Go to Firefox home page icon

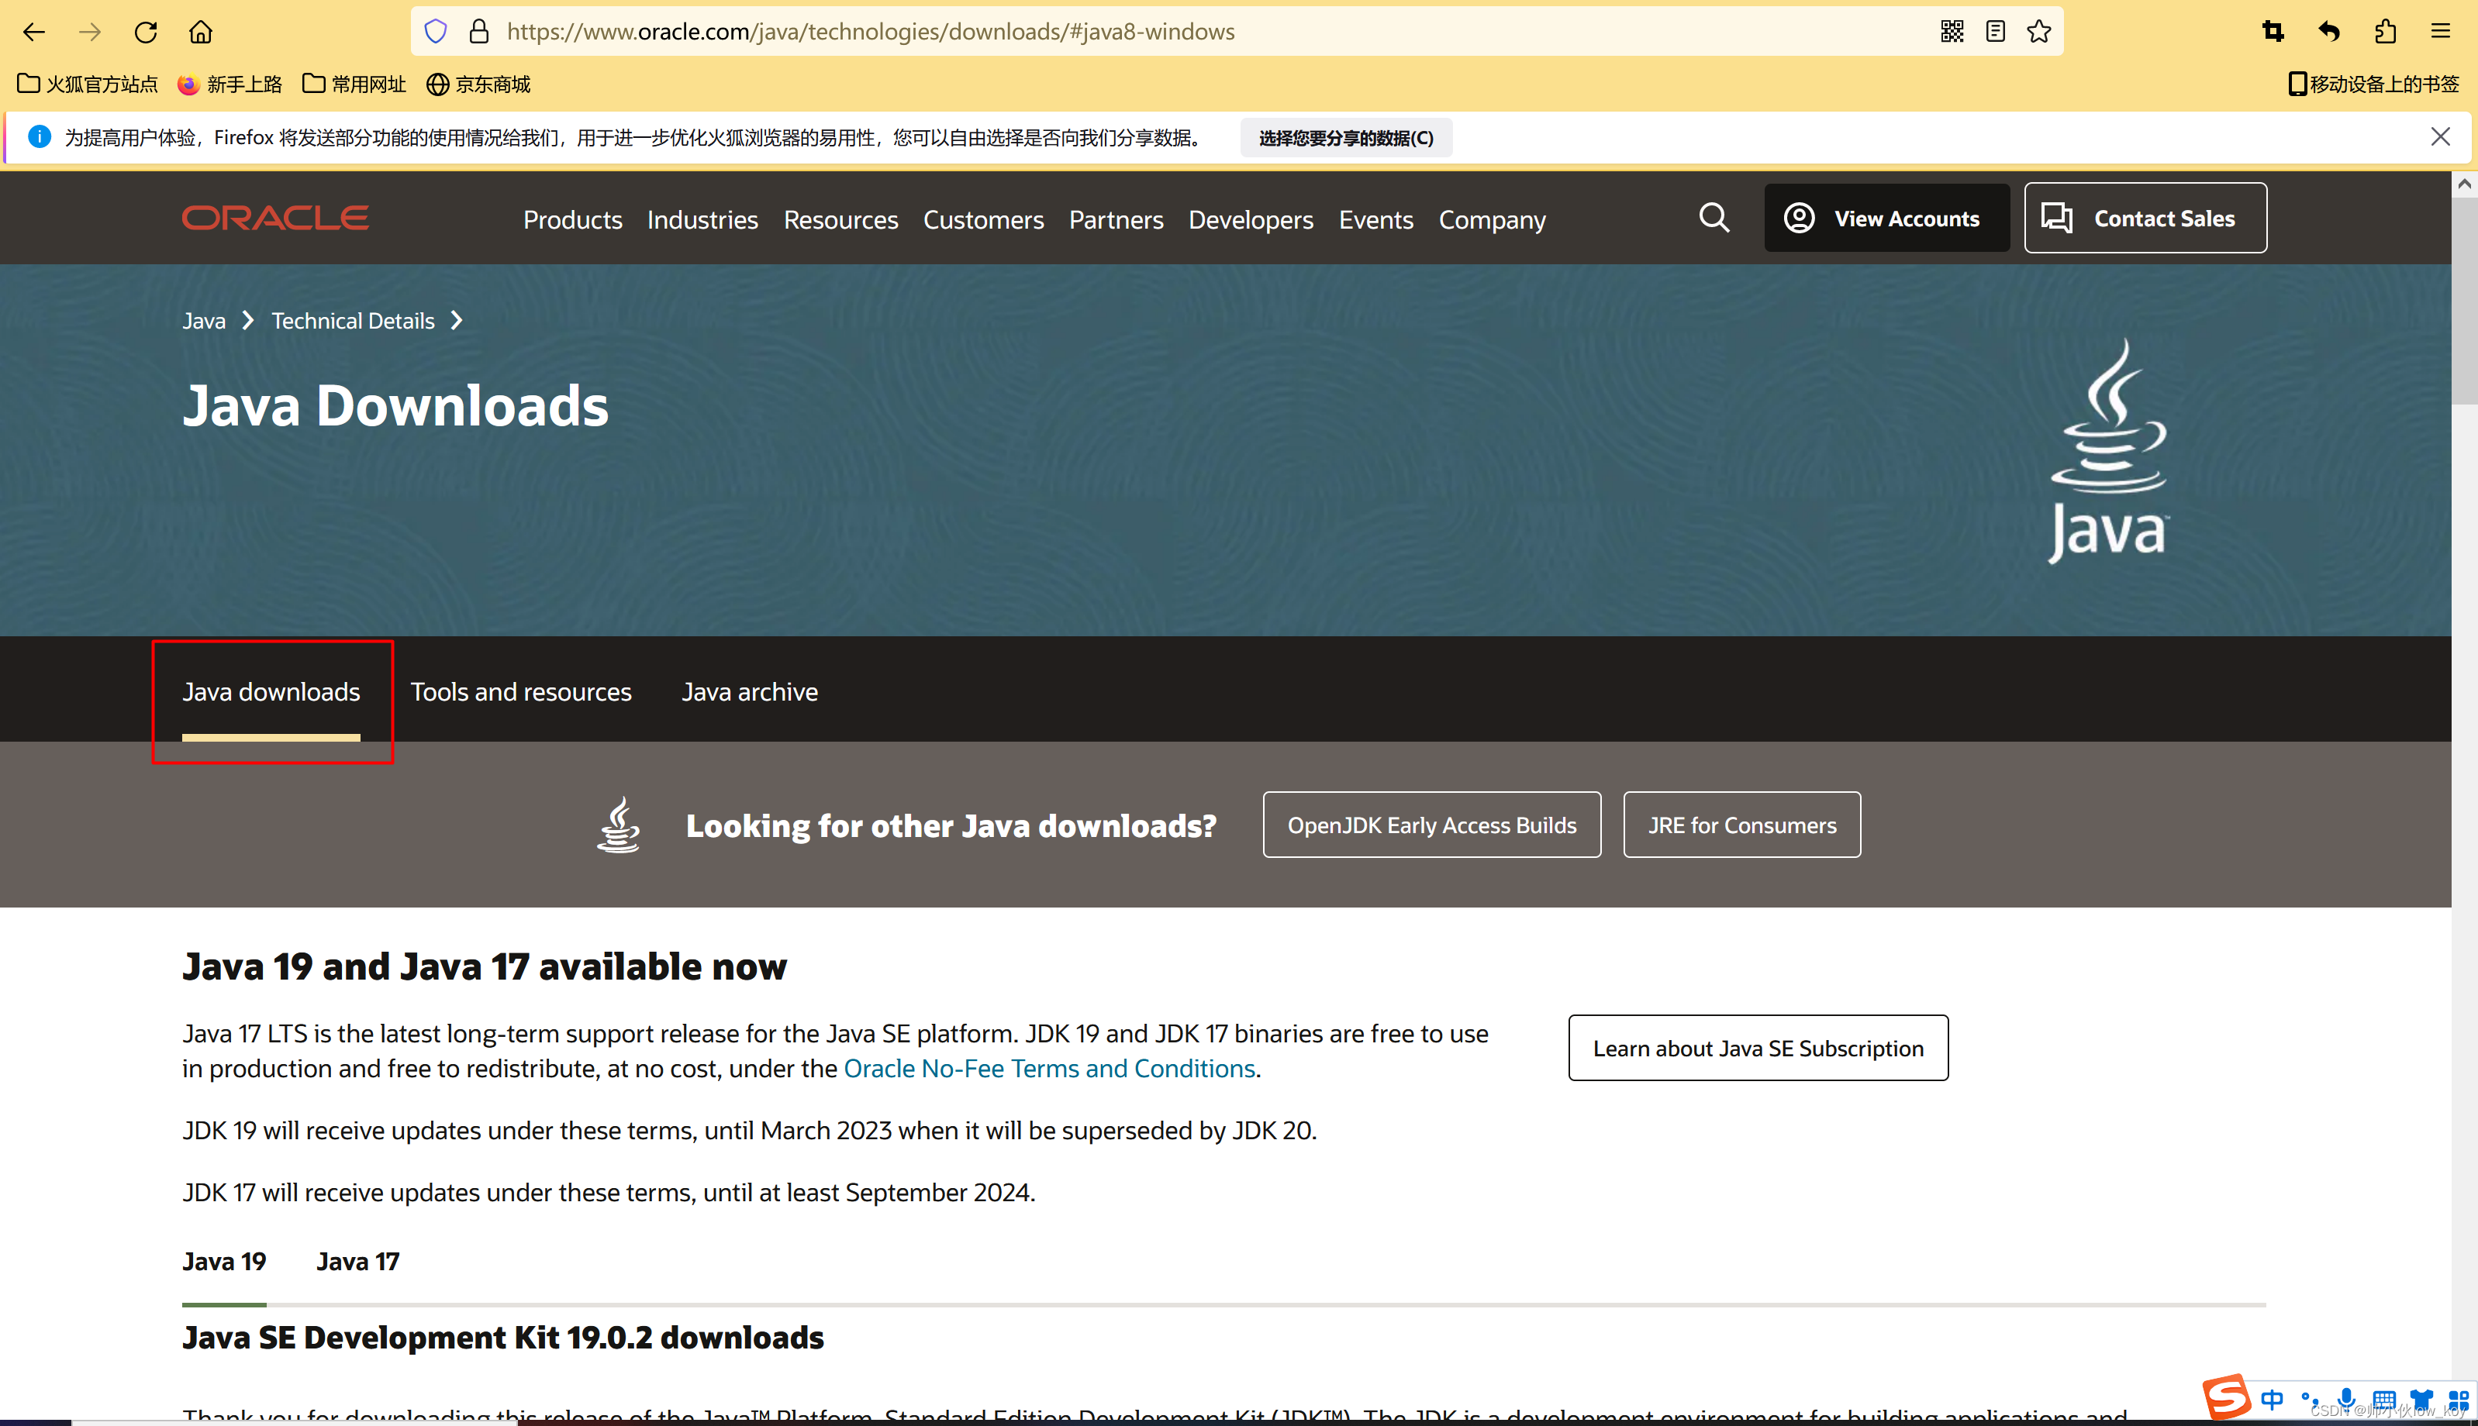[200, 33]
